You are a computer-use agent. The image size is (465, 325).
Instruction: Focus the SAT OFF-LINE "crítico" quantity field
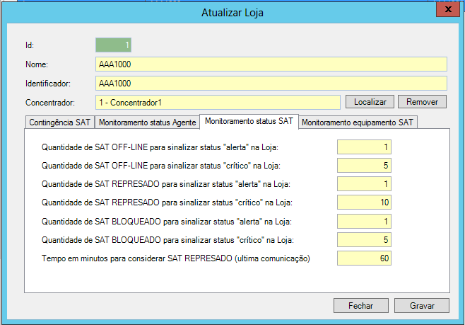pyautogui.click(x=364, y=166)
